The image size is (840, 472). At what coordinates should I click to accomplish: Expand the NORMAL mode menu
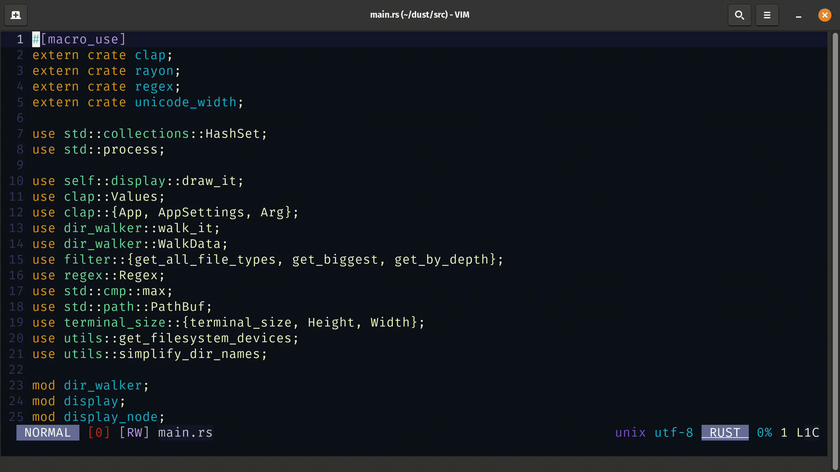click(47, 433)
